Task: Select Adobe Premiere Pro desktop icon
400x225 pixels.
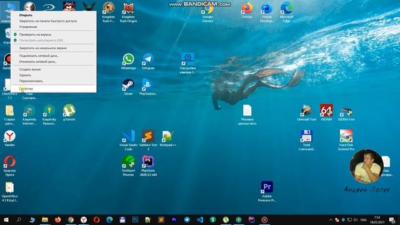Action: (267, 192)
